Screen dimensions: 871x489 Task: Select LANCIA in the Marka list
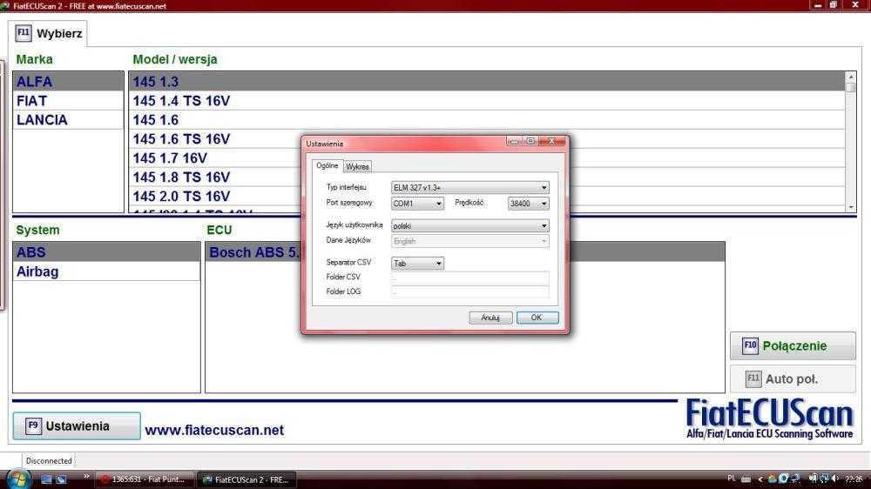(x=68, y=120)
